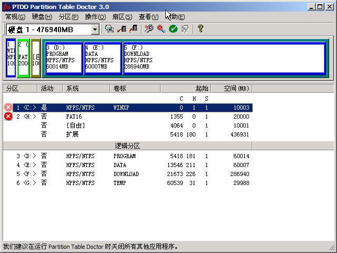This screenshot has height=253, width=337.
Task: Open the 操作(O) menu
Action: pos(95,17)
